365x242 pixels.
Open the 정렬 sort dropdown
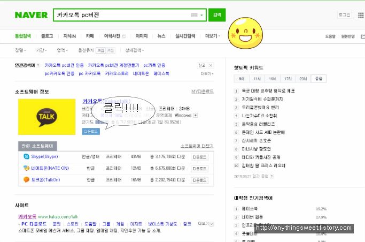20,50
